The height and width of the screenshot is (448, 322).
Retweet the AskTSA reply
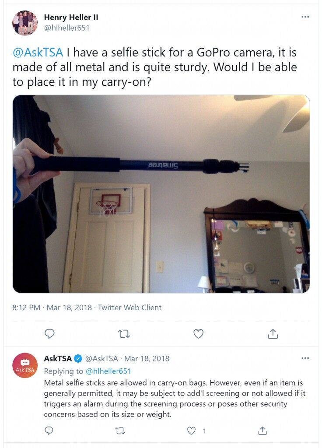coord(120,430)
